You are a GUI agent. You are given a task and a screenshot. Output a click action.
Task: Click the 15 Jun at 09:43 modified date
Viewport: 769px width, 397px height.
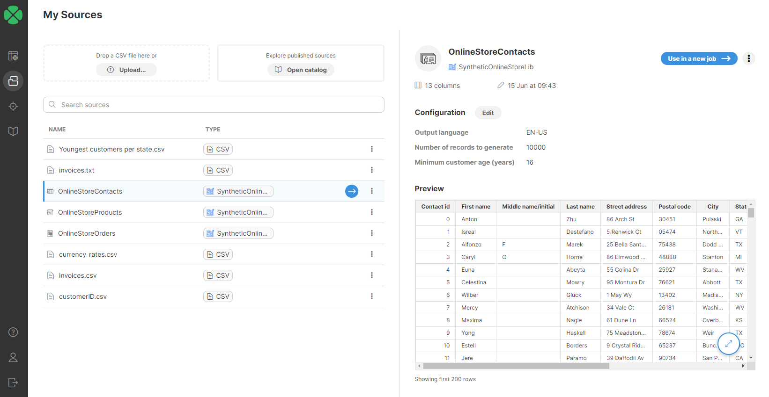(526, 86)
